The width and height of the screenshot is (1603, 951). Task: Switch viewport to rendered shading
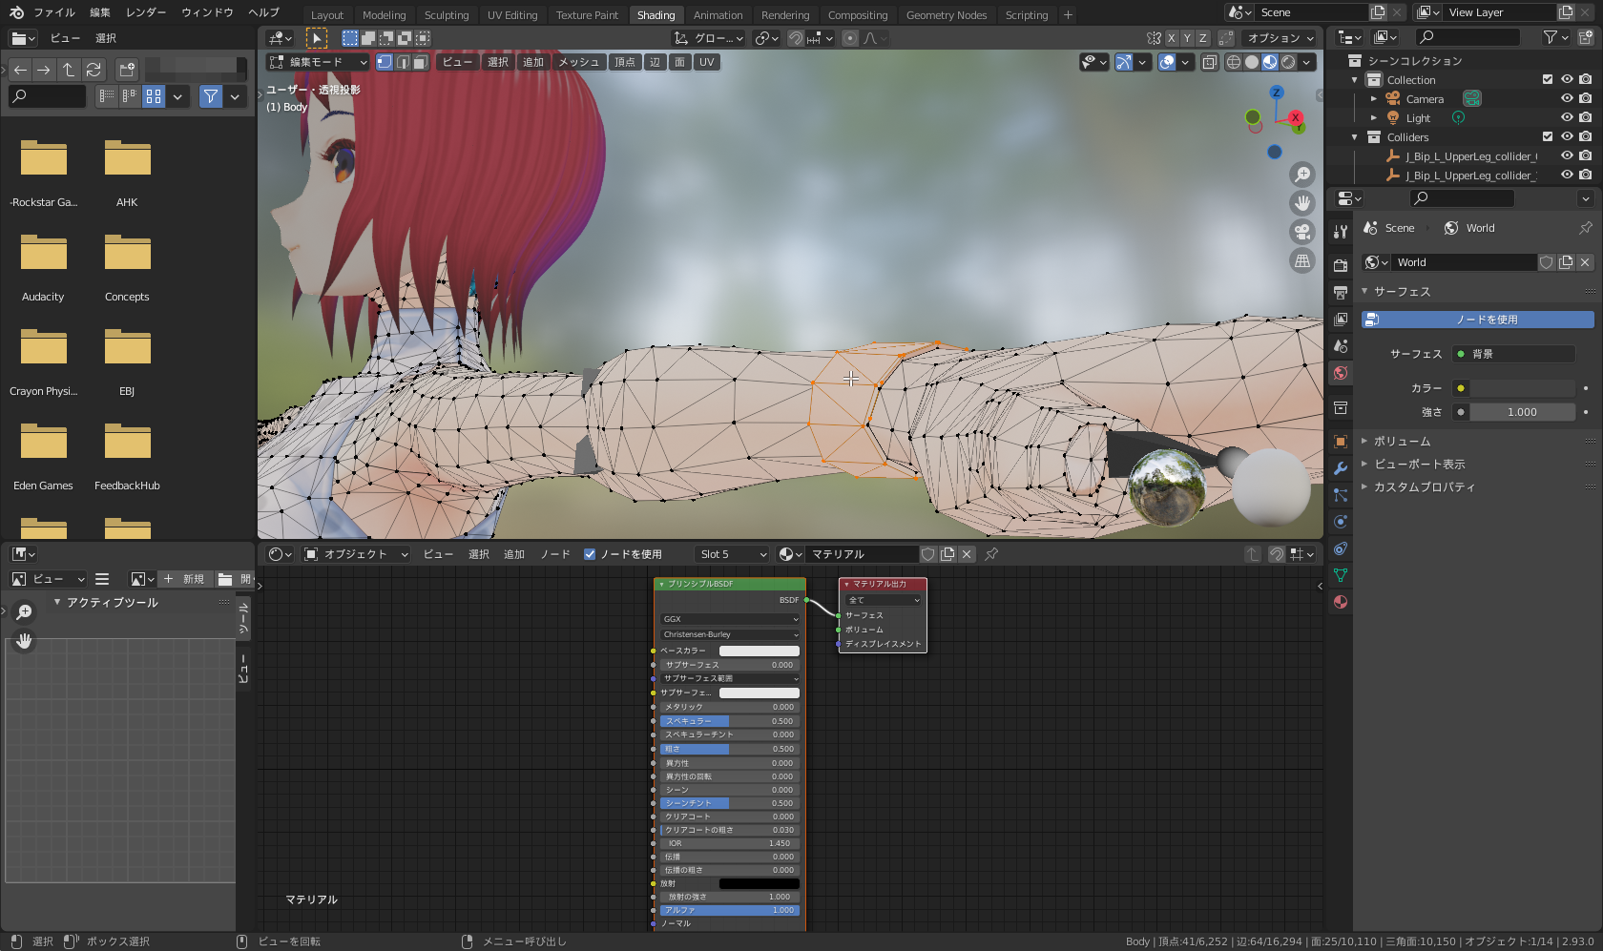click(1288, 62)
